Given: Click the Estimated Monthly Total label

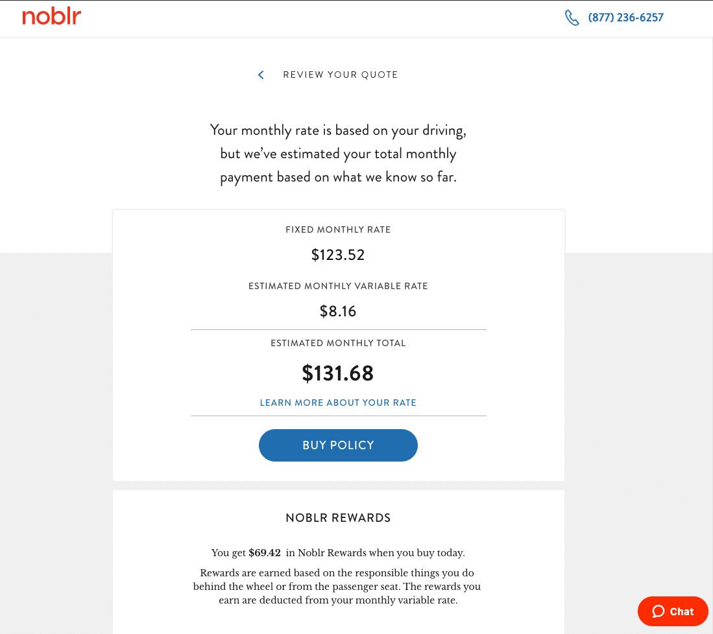Looking at the screenshot, I should pos(338,343).
